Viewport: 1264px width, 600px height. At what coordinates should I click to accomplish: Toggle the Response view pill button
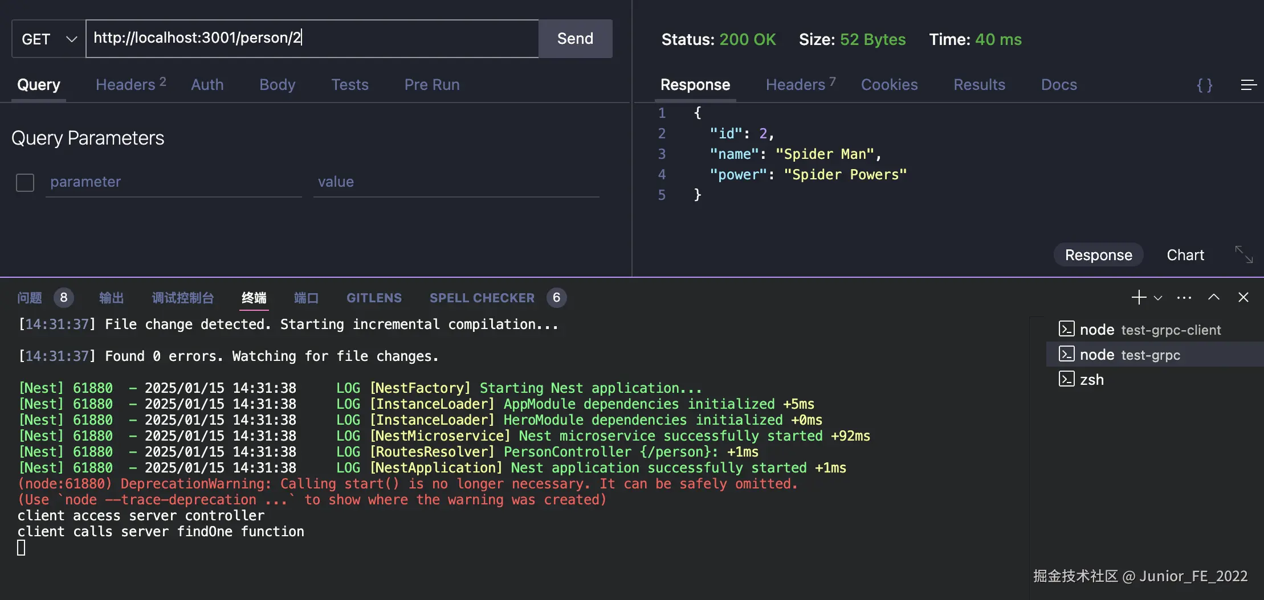(x=1098, y=255)
